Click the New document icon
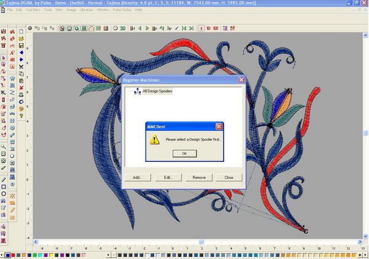 (22, 31)
